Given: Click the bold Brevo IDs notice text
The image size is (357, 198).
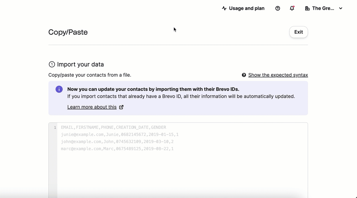Looking at the screenshot, I should pos(153,89).
